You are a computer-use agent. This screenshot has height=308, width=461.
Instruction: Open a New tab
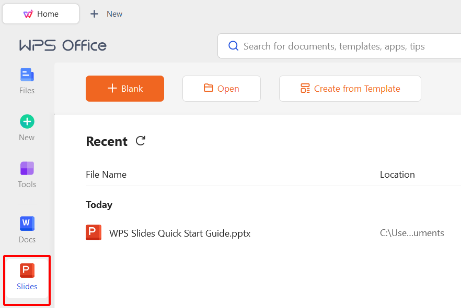[x=107, y=14]
